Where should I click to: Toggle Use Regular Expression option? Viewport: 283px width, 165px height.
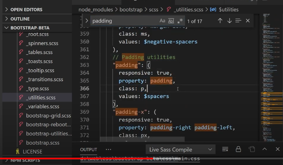(180, 21)
